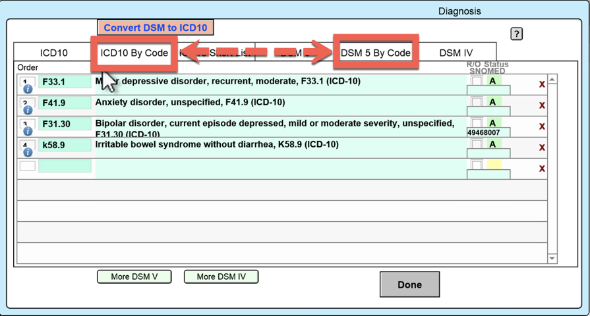The width and height of the screenshot is (590, 316).
Task: Click the empty code field in row five
Action: pos(65,167)
